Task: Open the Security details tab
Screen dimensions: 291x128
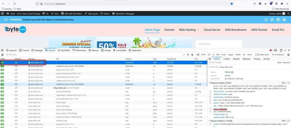Action: [x=267, y=59]
